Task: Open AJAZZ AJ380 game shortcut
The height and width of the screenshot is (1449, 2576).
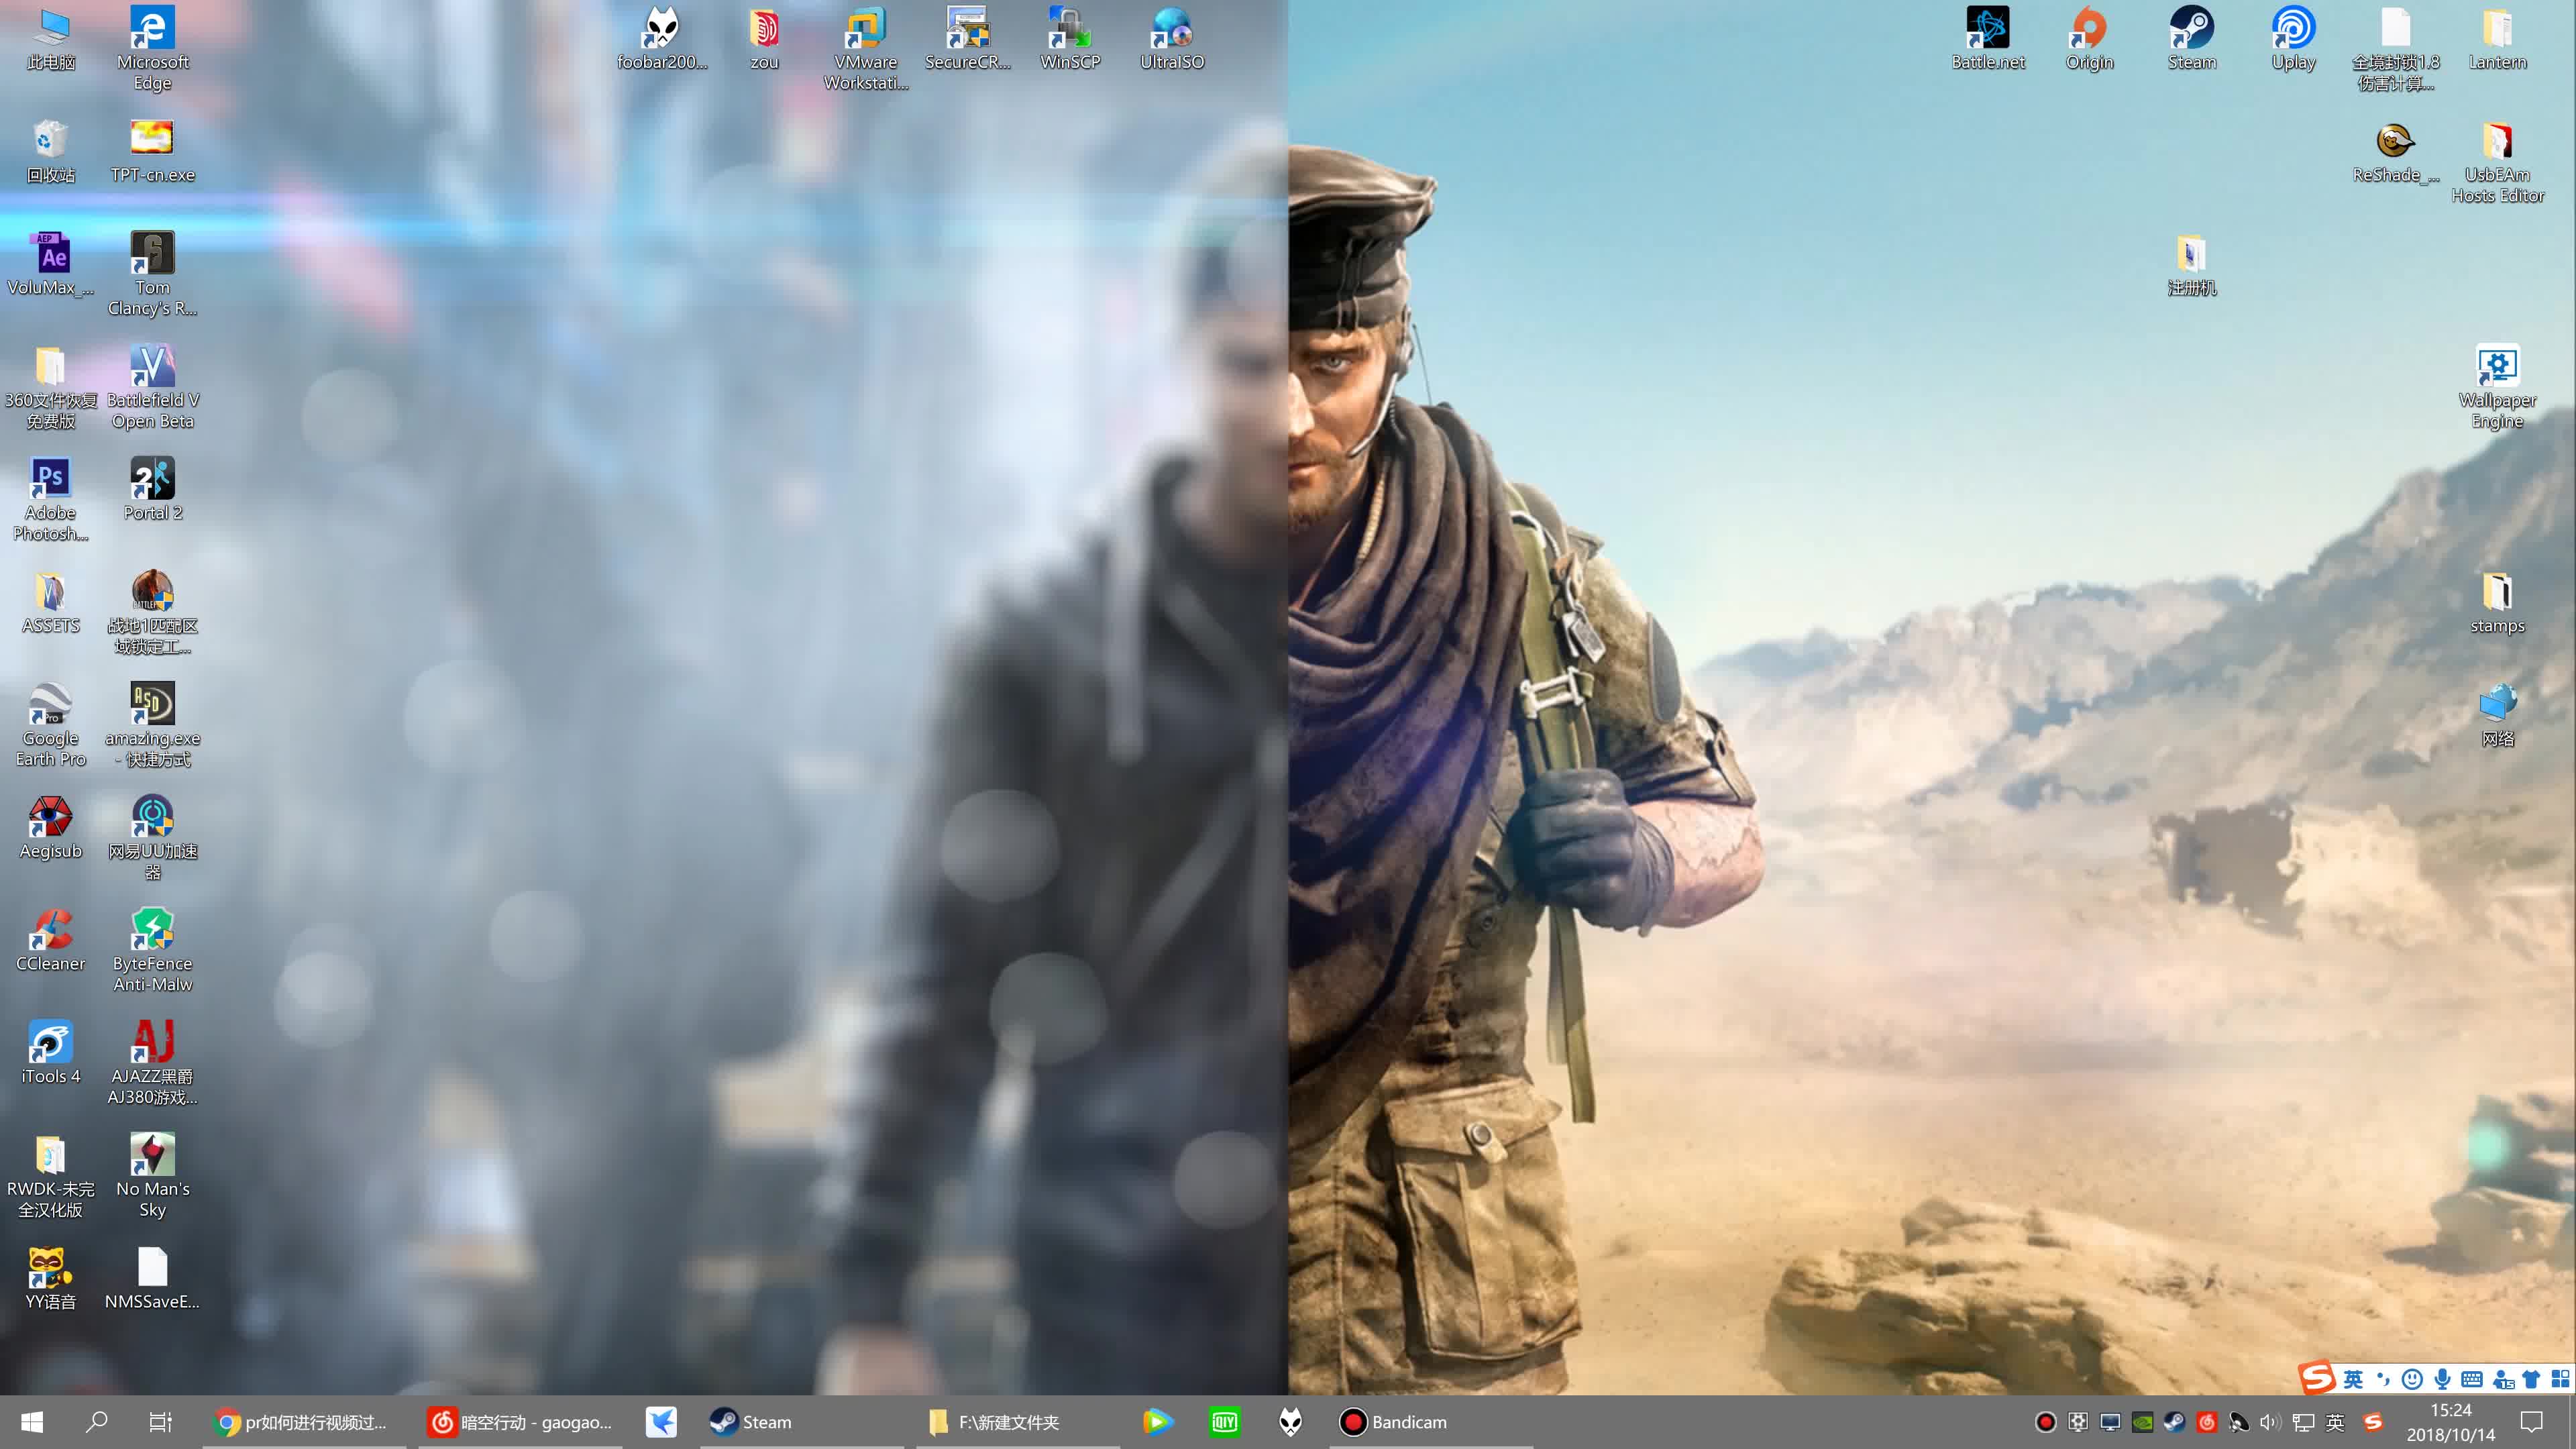Action: pyautogui.click(x=152, y=1063)
